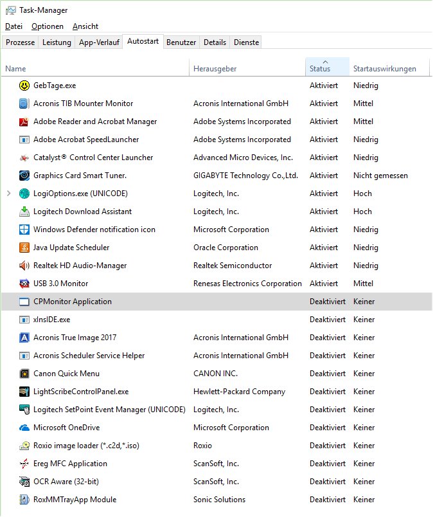Select the Autostart tab
Image resolution: width=433 pixels, height=517 pixels.
click(143, 41)
